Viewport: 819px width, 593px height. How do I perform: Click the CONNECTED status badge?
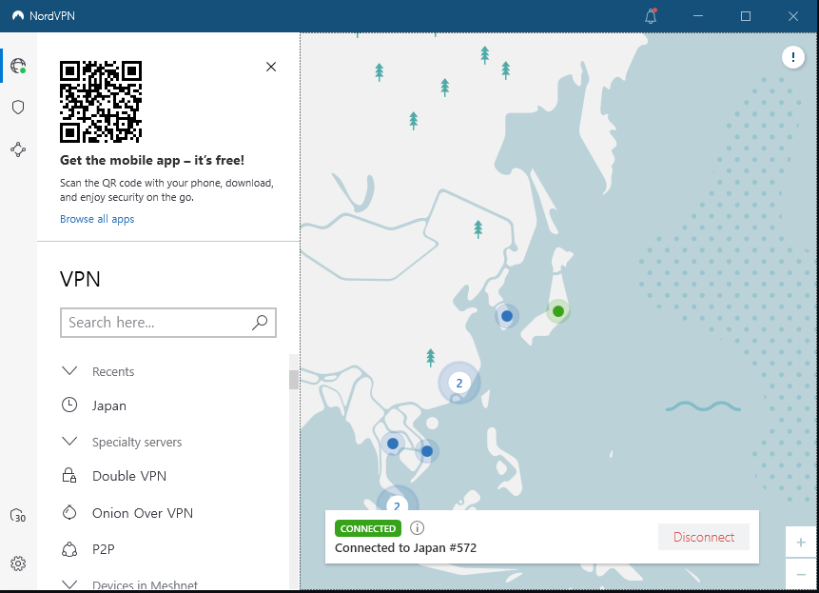(368, 528)
